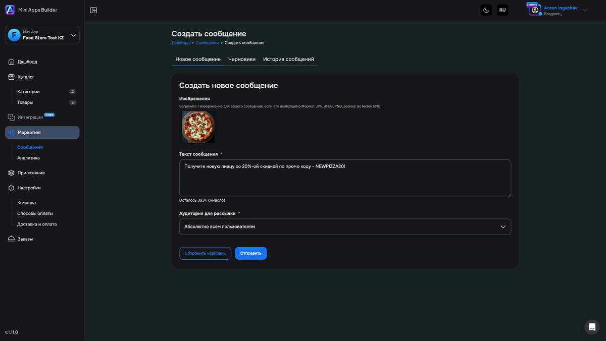This screenshot has width=606, height=341.
Task: Open the Anton Ingachev account menu chevron
Action: click(x=585, y=10)
